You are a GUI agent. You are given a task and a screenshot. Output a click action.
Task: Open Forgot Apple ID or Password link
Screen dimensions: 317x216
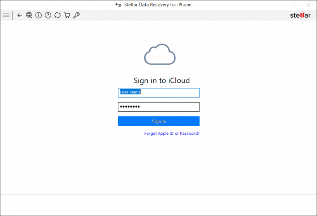point(172,134)
